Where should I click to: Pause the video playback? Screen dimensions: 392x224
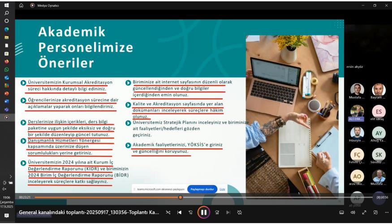point(204,212)
